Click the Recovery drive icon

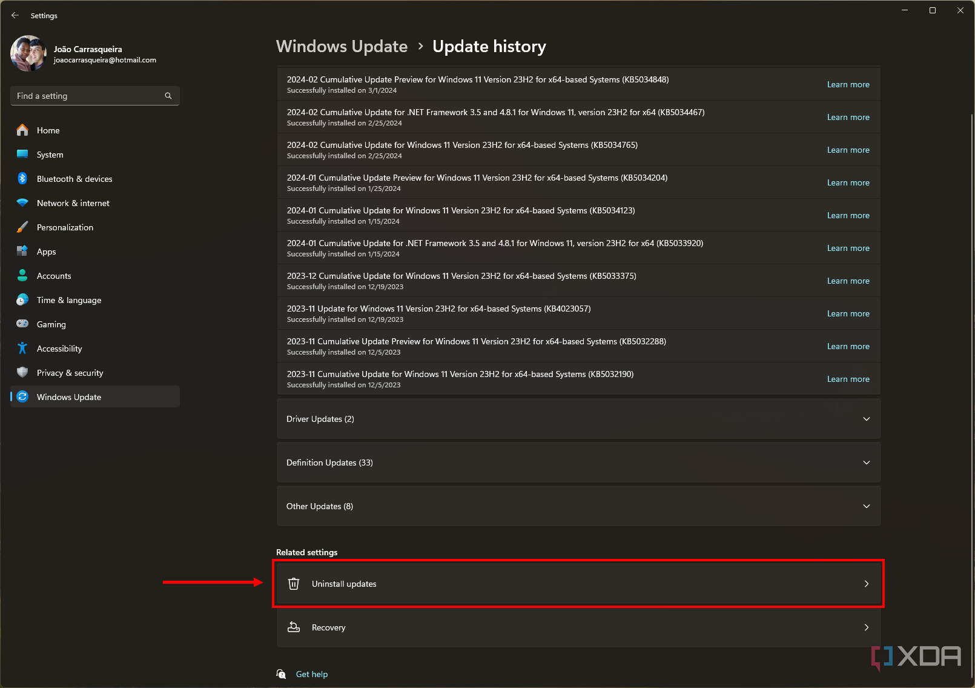click(x=294, y=627)
